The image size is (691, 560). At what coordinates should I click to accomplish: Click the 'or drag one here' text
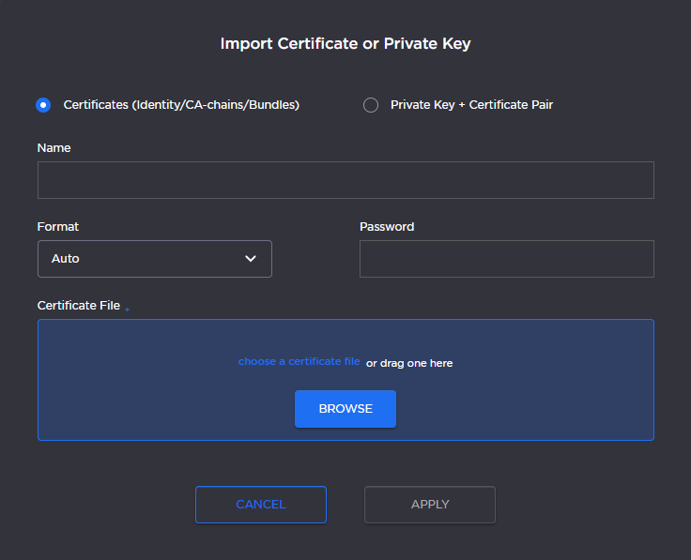click(409, 363)
